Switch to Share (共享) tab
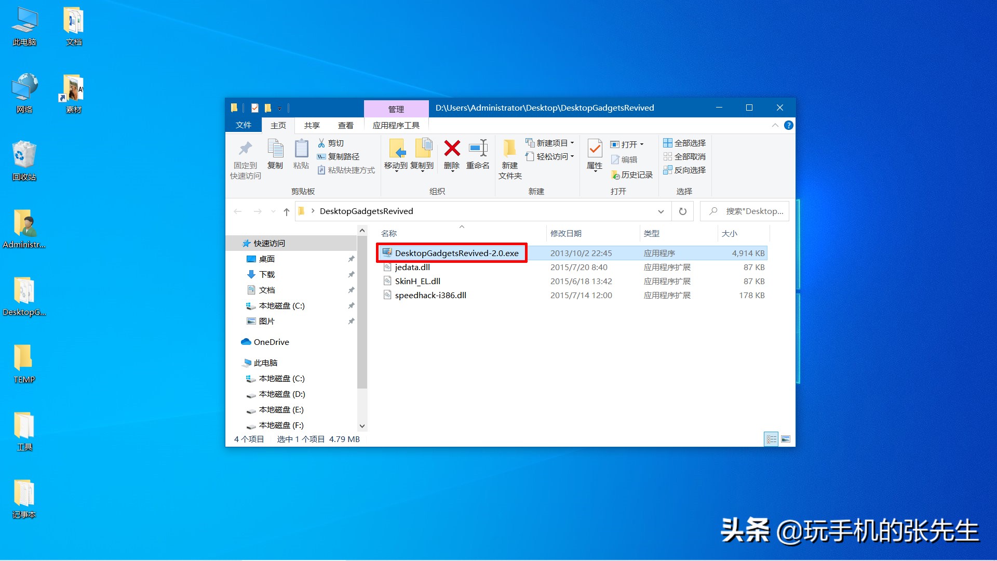 pos(312,125)
